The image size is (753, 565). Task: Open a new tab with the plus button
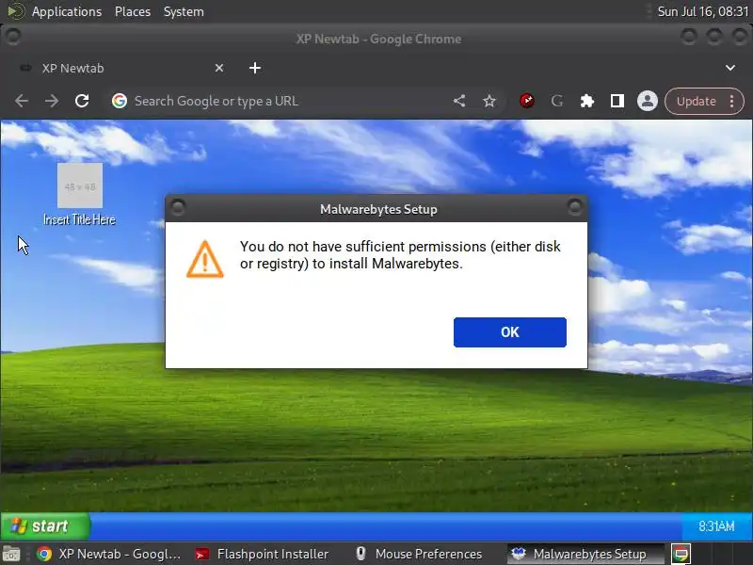(x=255, y=68)
